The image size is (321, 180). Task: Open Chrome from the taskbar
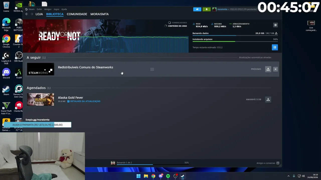coord(153,176)
